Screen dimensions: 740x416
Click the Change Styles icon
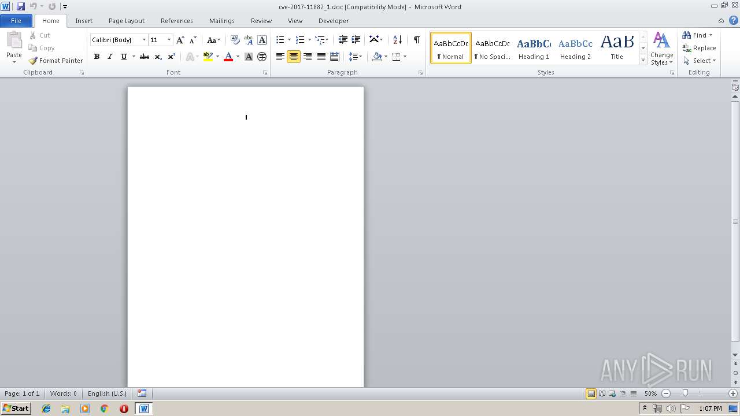[x=661, y=40]
